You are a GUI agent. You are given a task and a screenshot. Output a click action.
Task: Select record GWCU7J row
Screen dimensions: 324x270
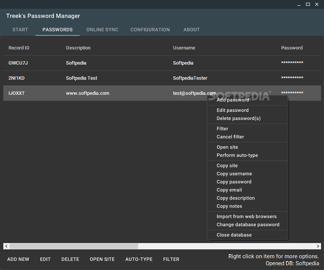(x=162, y=63)
